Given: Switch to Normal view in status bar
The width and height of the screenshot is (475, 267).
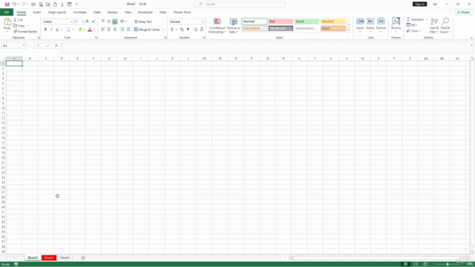Looking at the screenshot, I should click(x=405, y=264).
